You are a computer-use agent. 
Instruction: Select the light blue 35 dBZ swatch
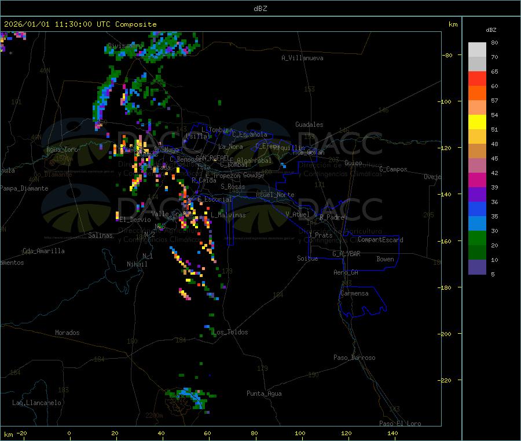tap(477, 224)
